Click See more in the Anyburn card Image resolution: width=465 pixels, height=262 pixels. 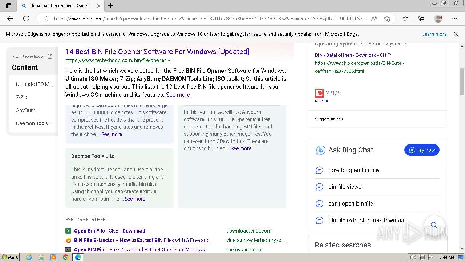tap(241, 148)
